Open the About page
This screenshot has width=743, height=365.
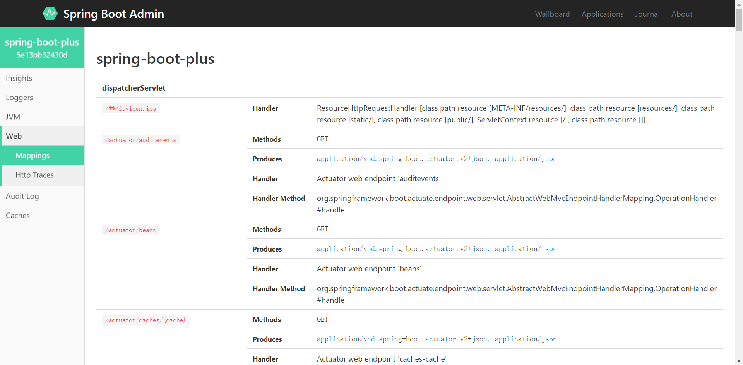click(x=682, y=14)
